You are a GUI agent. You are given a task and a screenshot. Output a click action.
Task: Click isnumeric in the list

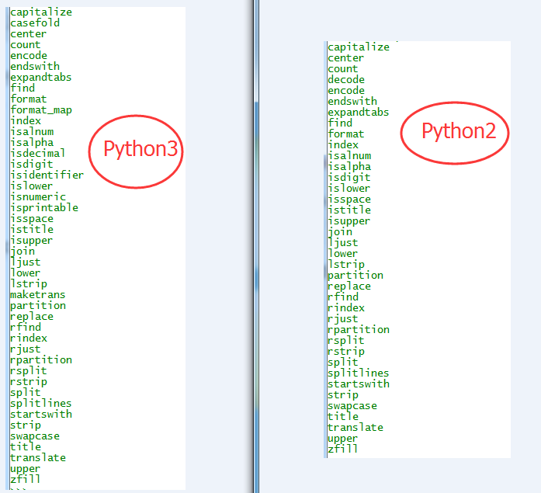tap(38, 196)
